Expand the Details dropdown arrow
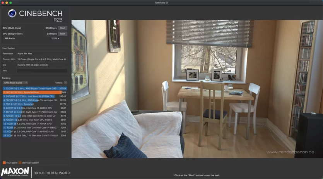Screen dimensions: 323x179 click(x=65, y=83)
